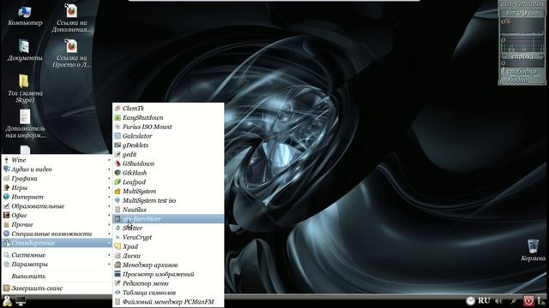Select highlighted entry between Nautilus and Shutter
This screenshot has height=308, width=549.
point(168,219)
